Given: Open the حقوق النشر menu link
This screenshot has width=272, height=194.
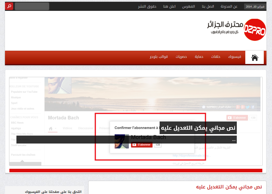Looking at the screenshot, I should tap(147, 6).
